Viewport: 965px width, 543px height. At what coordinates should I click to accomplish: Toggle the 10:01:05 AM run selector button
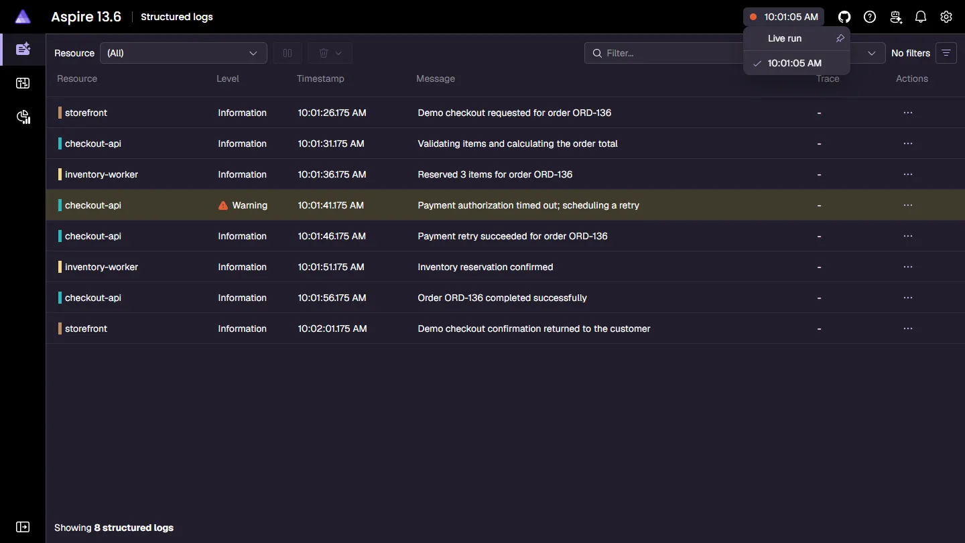click(784, 17)
